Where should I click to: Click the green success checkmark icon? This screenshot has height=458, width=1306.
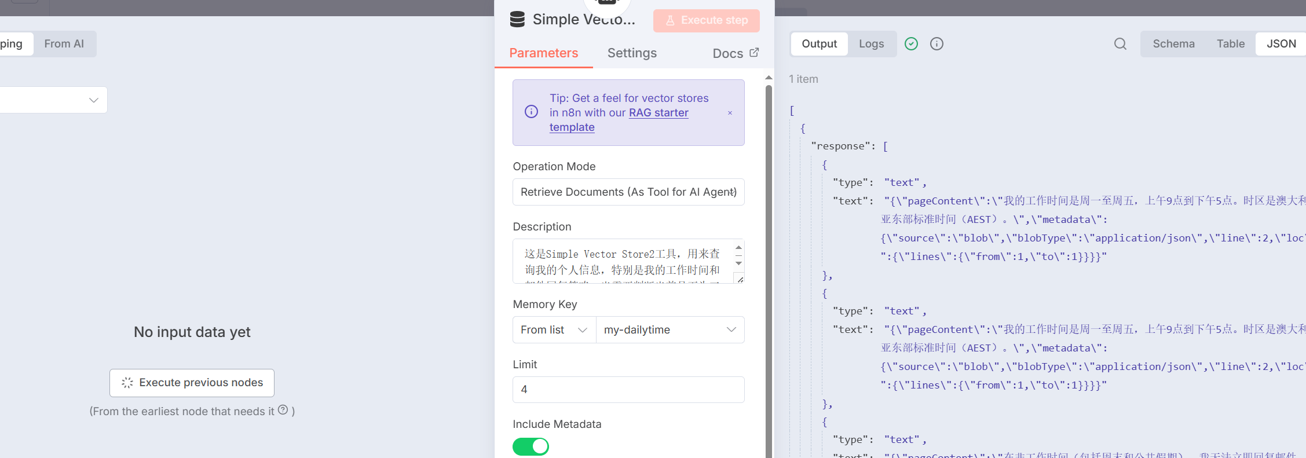(x=911, y=44)
